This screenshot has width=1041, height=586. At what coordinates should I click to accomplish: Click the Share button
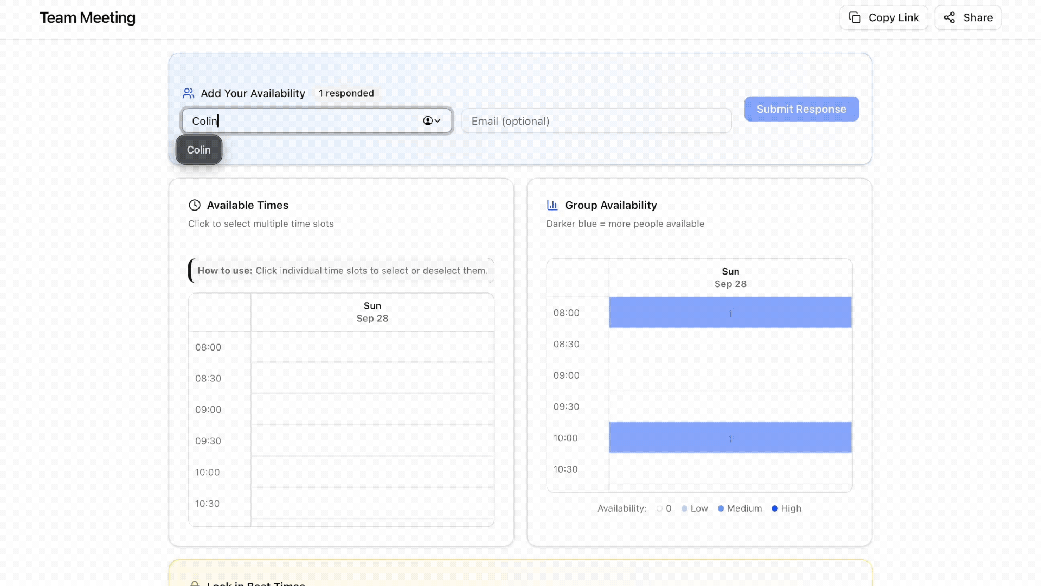tap(967, 18)
